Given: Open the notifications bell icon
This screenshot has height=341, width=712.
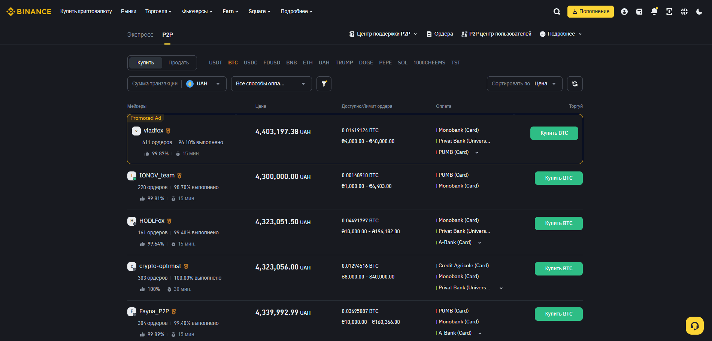Looking at the screenshot, I should (x=654, y=12).
